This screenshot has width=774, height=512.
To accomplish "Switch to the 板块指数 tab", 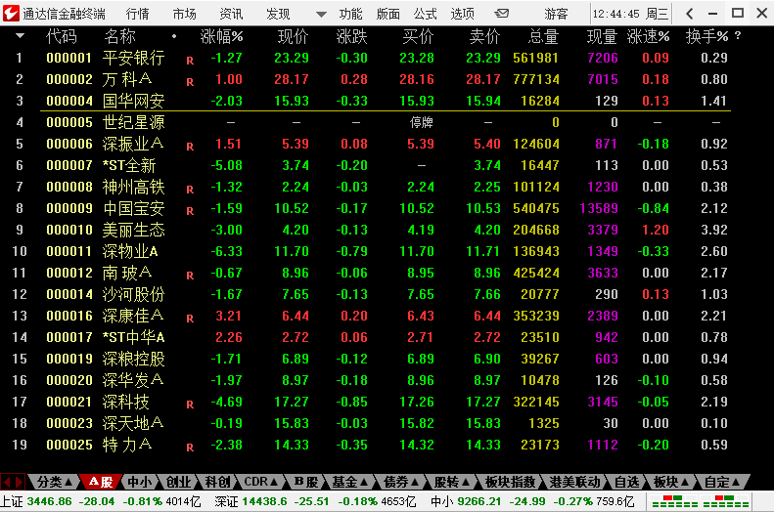I will (511, 482).
